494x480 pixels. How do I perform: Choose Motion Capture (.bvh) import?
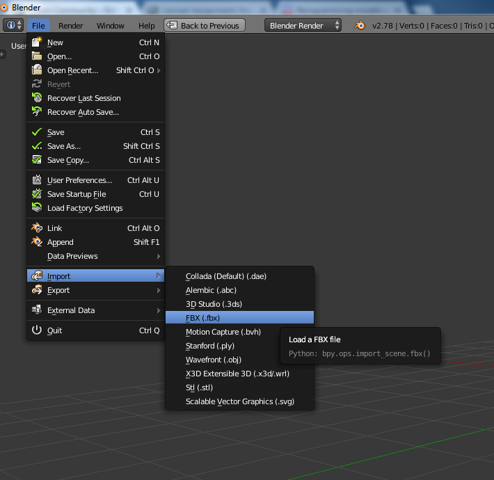point(223,332)
